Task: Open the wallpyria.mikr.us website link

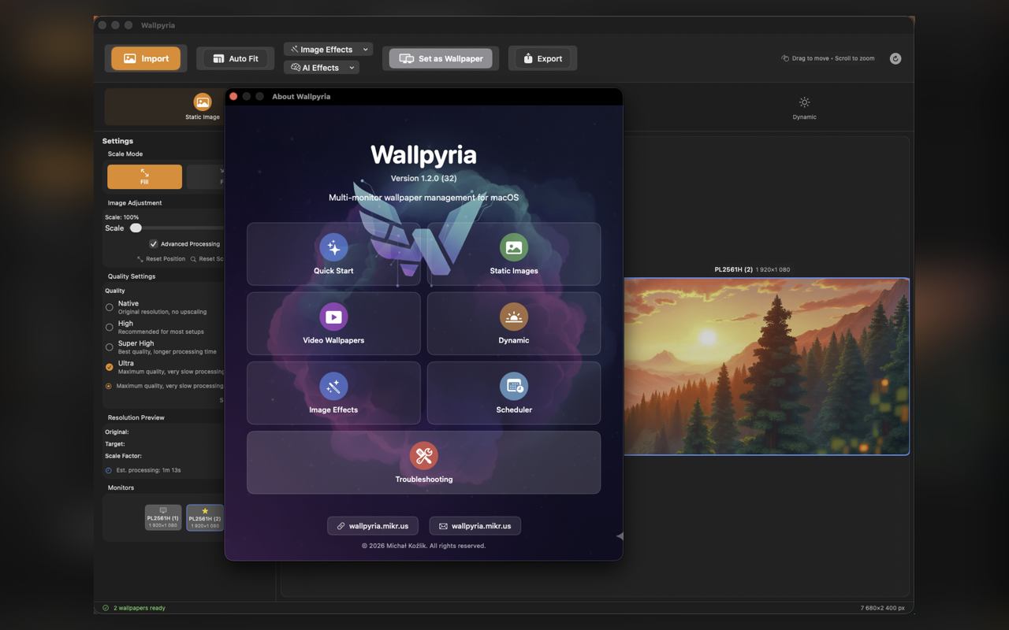Action: [373, 526]
